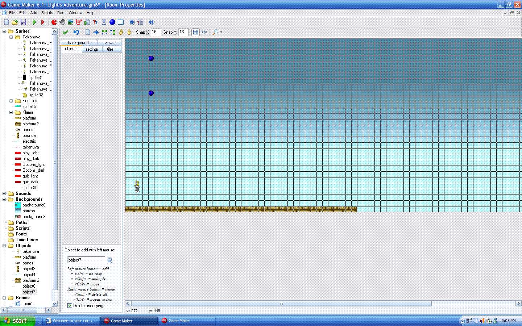Image resolution: width=522 pixels, height=326 pixels.
Task: Run the game in debug mode with the red arrow
Action: (x=43, y=22)
